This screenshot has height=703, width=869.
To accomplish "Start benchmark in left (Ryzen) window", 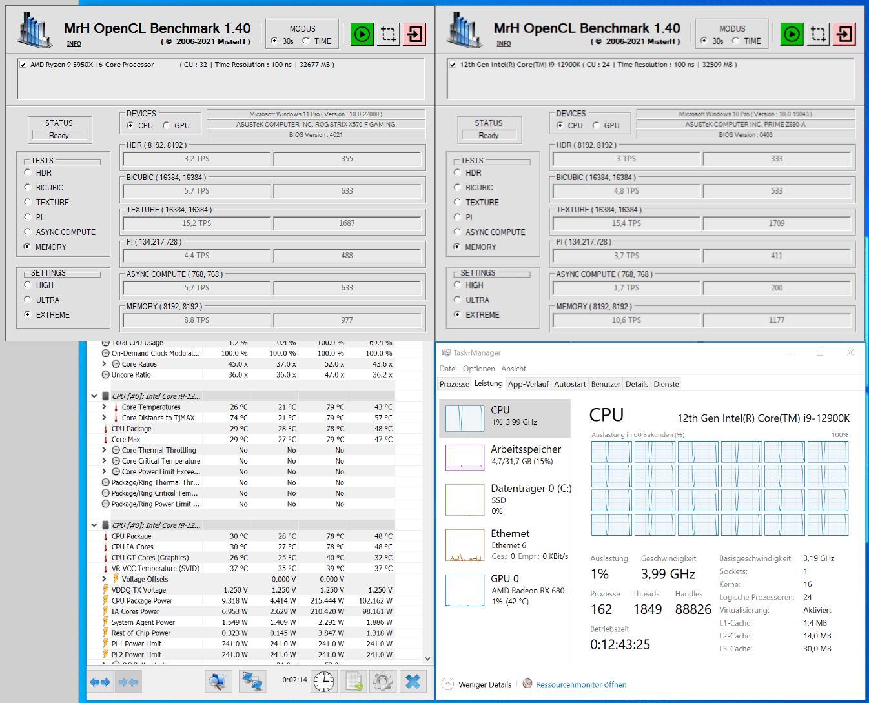I will click(x=362, y=34).
